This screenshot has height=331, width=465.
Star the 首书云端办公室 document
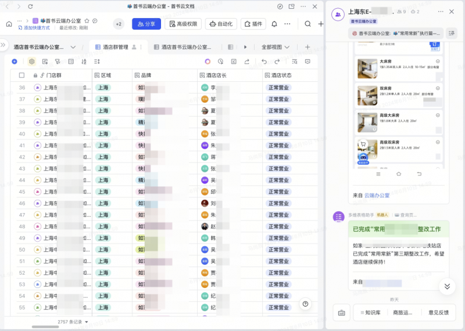(x=87, y=21)
